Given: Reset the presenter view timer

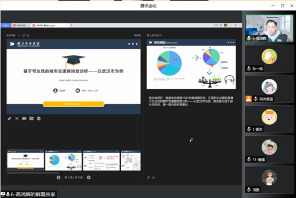Looking at the screenshot, I should pyautogui.click(x=24, y=36).
